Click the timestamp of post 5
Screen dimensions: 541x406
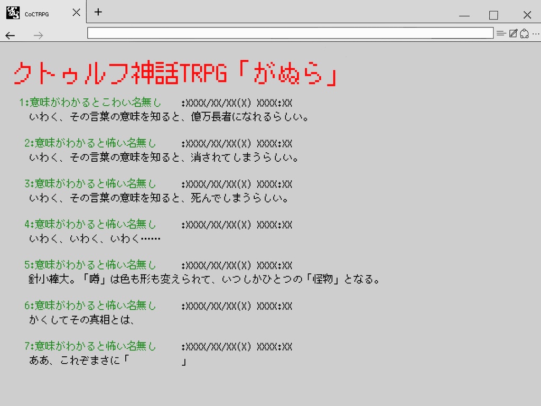pyautogui.click(x=237, y=265)
